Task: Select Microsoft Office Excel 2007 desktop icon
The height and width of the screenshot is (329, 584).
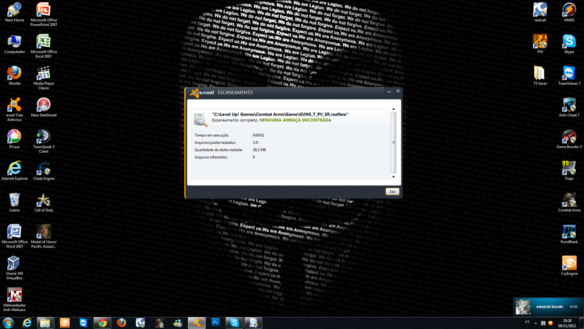Action: click(x=44, y=46)
